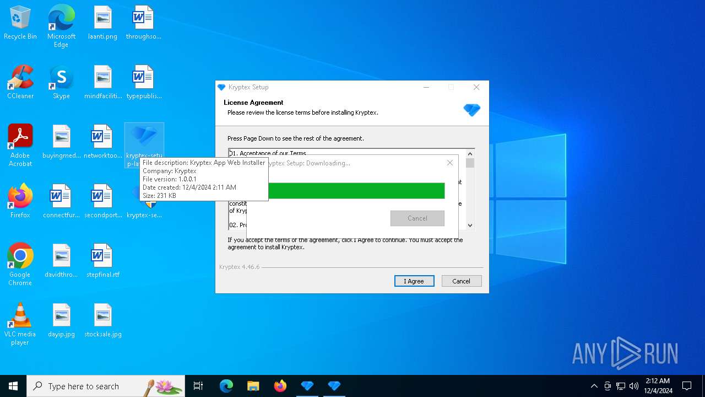Open network settings tray icon

point(621,386)
